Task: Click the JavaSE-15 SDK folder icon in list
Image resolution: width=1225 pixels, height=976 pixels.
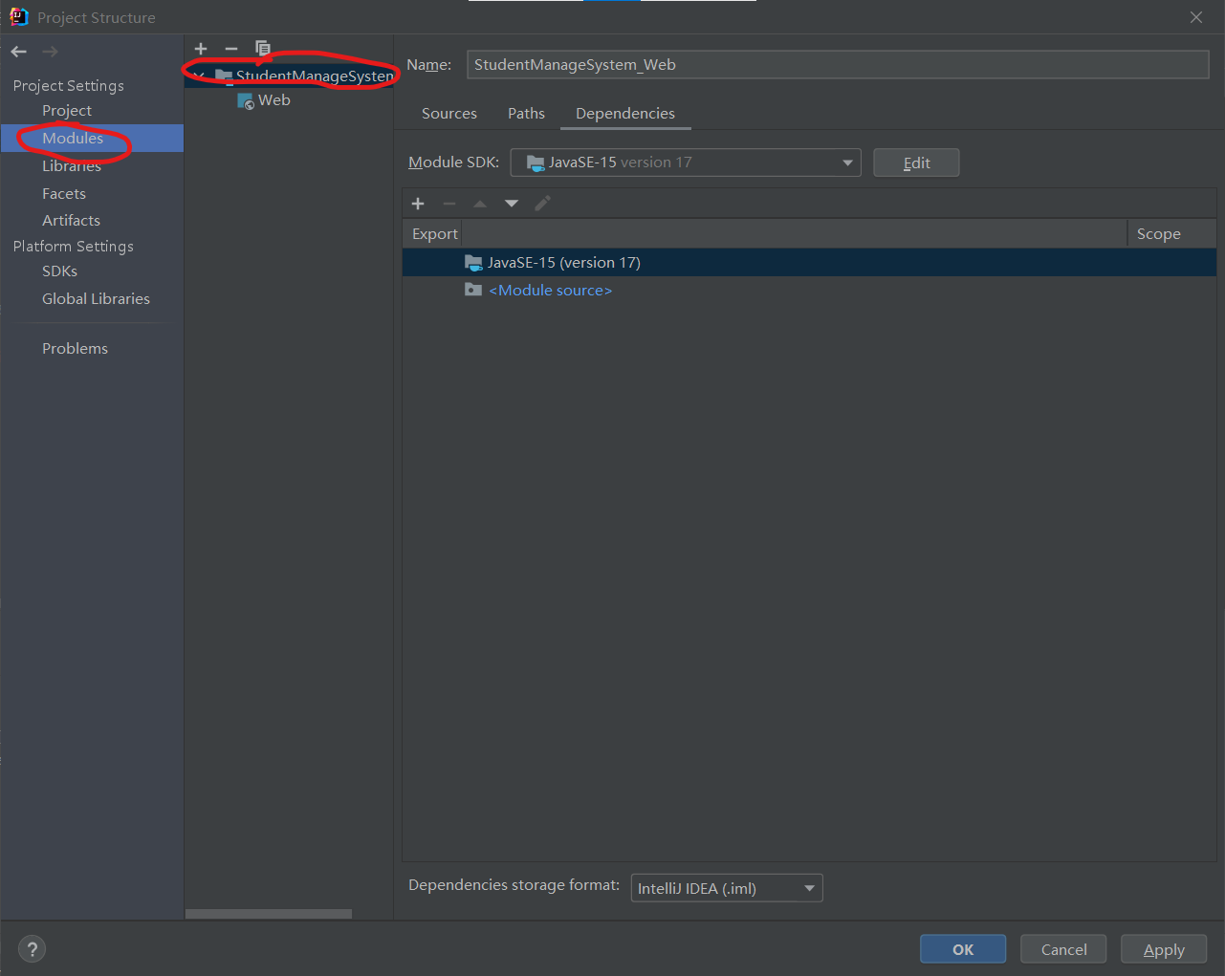Action: (473, 262)
